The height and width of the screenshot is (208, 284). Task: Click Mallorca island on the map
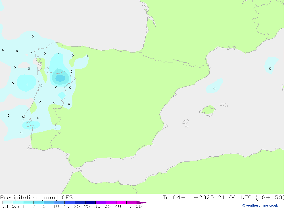pyautogui.click(x=208, y=110)
